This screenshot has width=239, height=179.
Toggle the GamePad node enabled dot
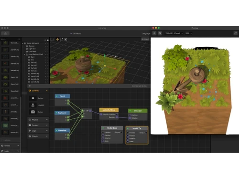coord(56,130)
